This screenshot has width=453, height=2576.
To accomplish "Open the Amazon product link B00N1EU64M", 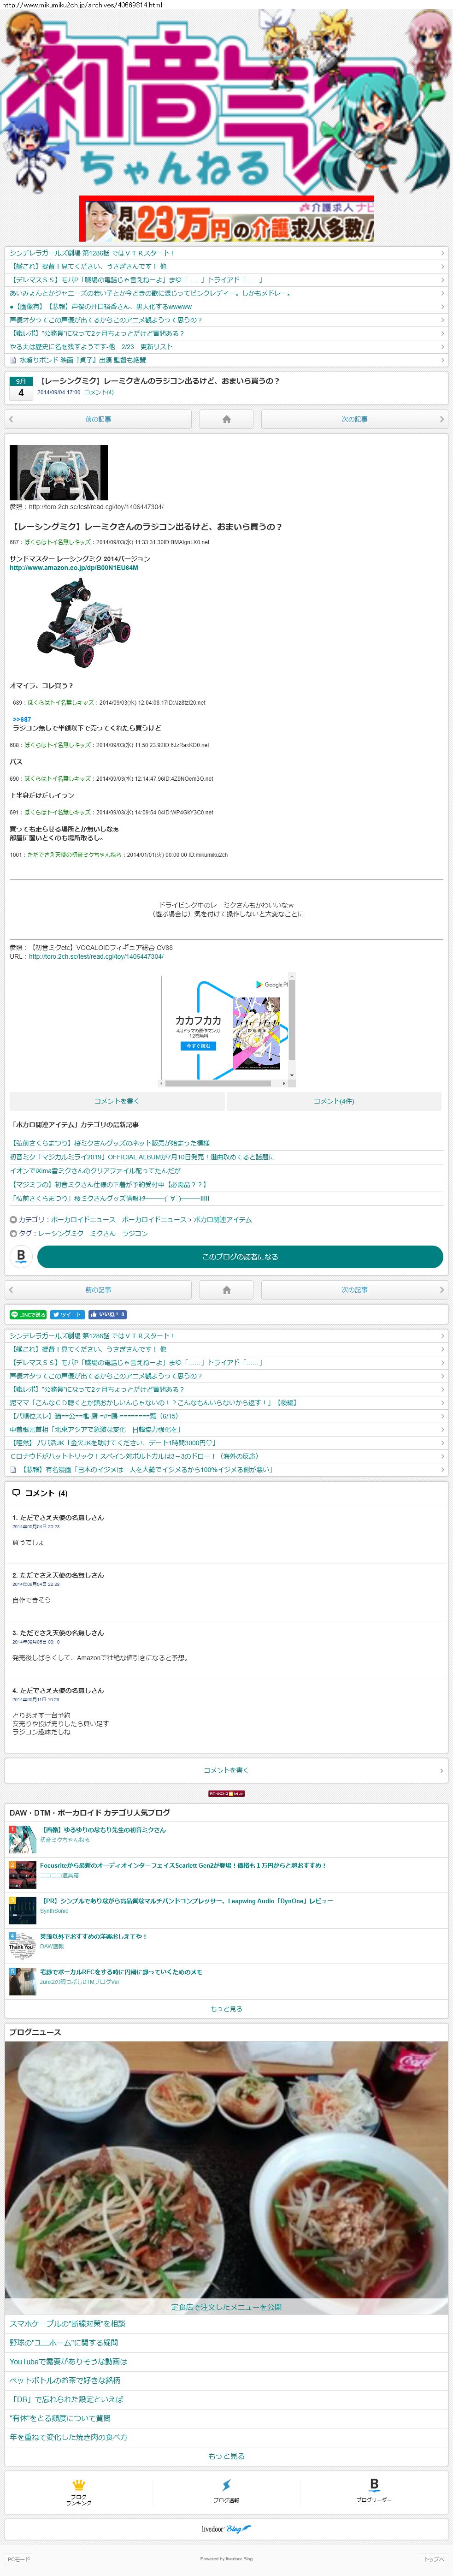I will 74,568.
